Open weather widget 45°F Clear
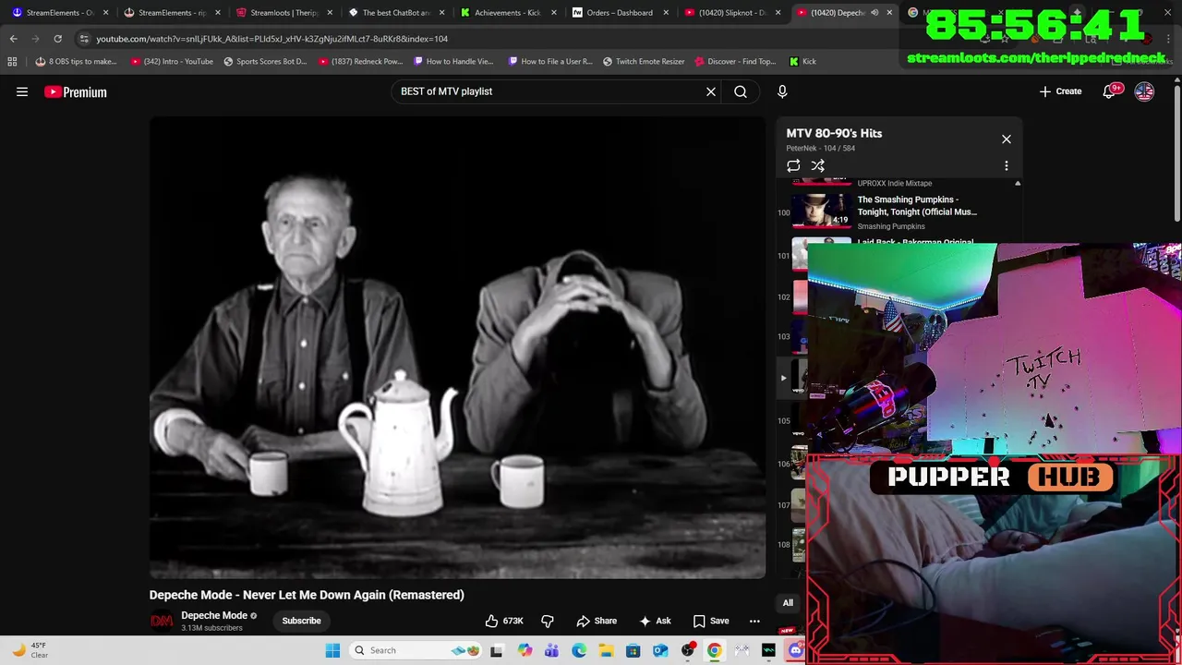 30,650
